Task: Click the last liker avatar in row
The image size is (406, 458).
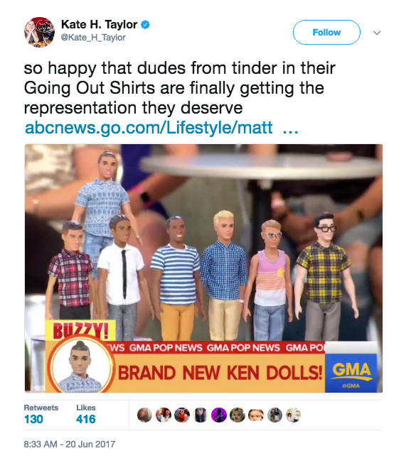Action: click(294, 415)
